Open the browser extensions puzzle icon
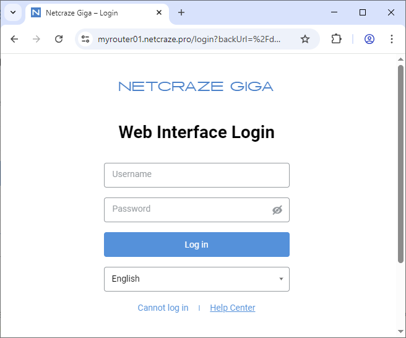The width and height of the screenshot is (406, 338). pos(336,39)
